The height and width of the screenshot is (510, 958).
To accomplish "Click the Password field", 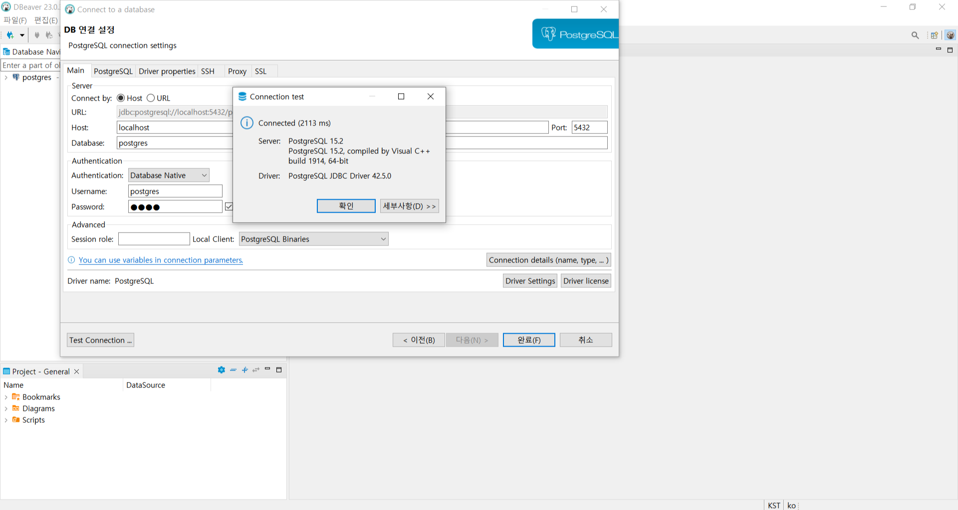I will coord(175,207).
